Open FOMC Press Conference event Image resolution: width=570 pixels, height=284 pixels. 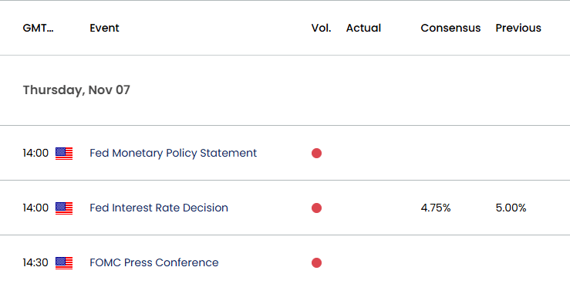pos(154,262)
